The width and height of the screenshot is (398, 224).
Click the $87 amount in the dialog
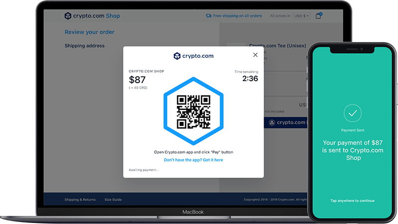click(137, 80)
